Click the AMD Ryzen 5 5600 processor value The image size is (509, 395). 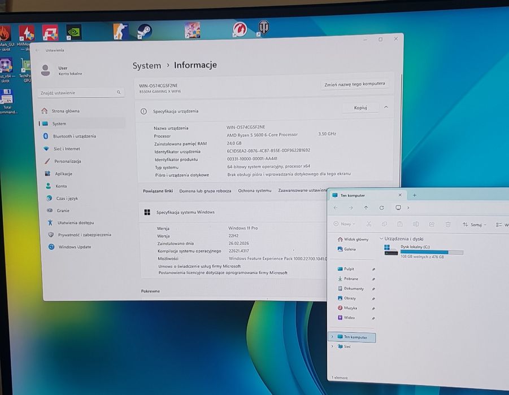click(x=262, y=135)
